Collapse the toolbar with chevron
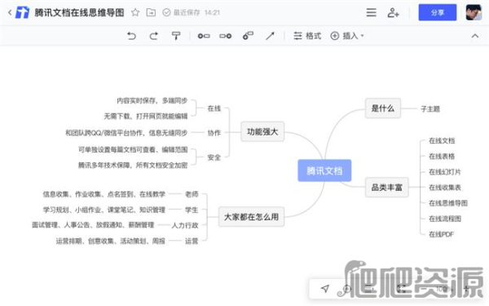Viewport: 489px width, 306px height. [x=474, y=36]
